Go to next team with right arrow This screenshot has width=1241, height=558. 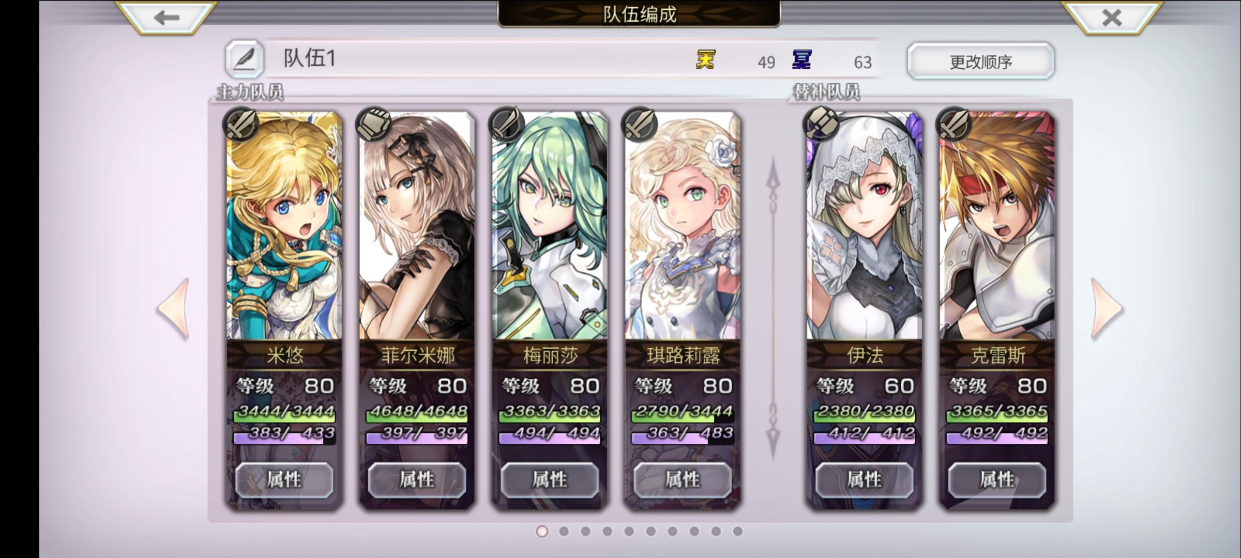(1107, 309)
